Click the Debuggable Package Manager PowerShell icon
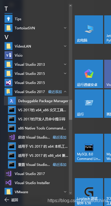 [x=12, y=101]
